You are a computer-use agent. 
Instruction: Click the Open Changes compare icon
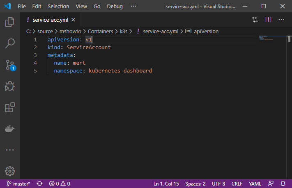[255, 20]
